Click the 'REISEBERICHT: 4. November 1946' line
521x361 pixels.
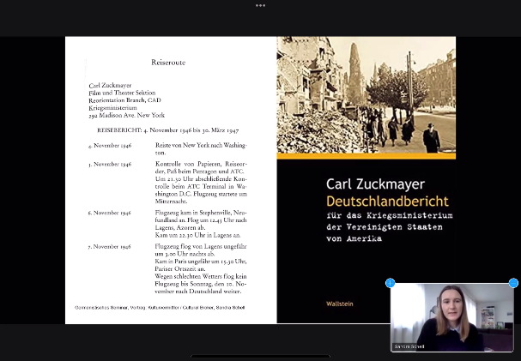(167, 130)
